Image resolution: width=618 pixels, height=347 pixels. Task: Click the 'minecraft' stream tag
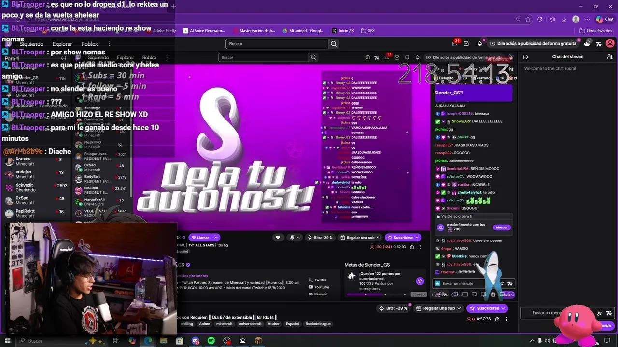pos(224,324)
